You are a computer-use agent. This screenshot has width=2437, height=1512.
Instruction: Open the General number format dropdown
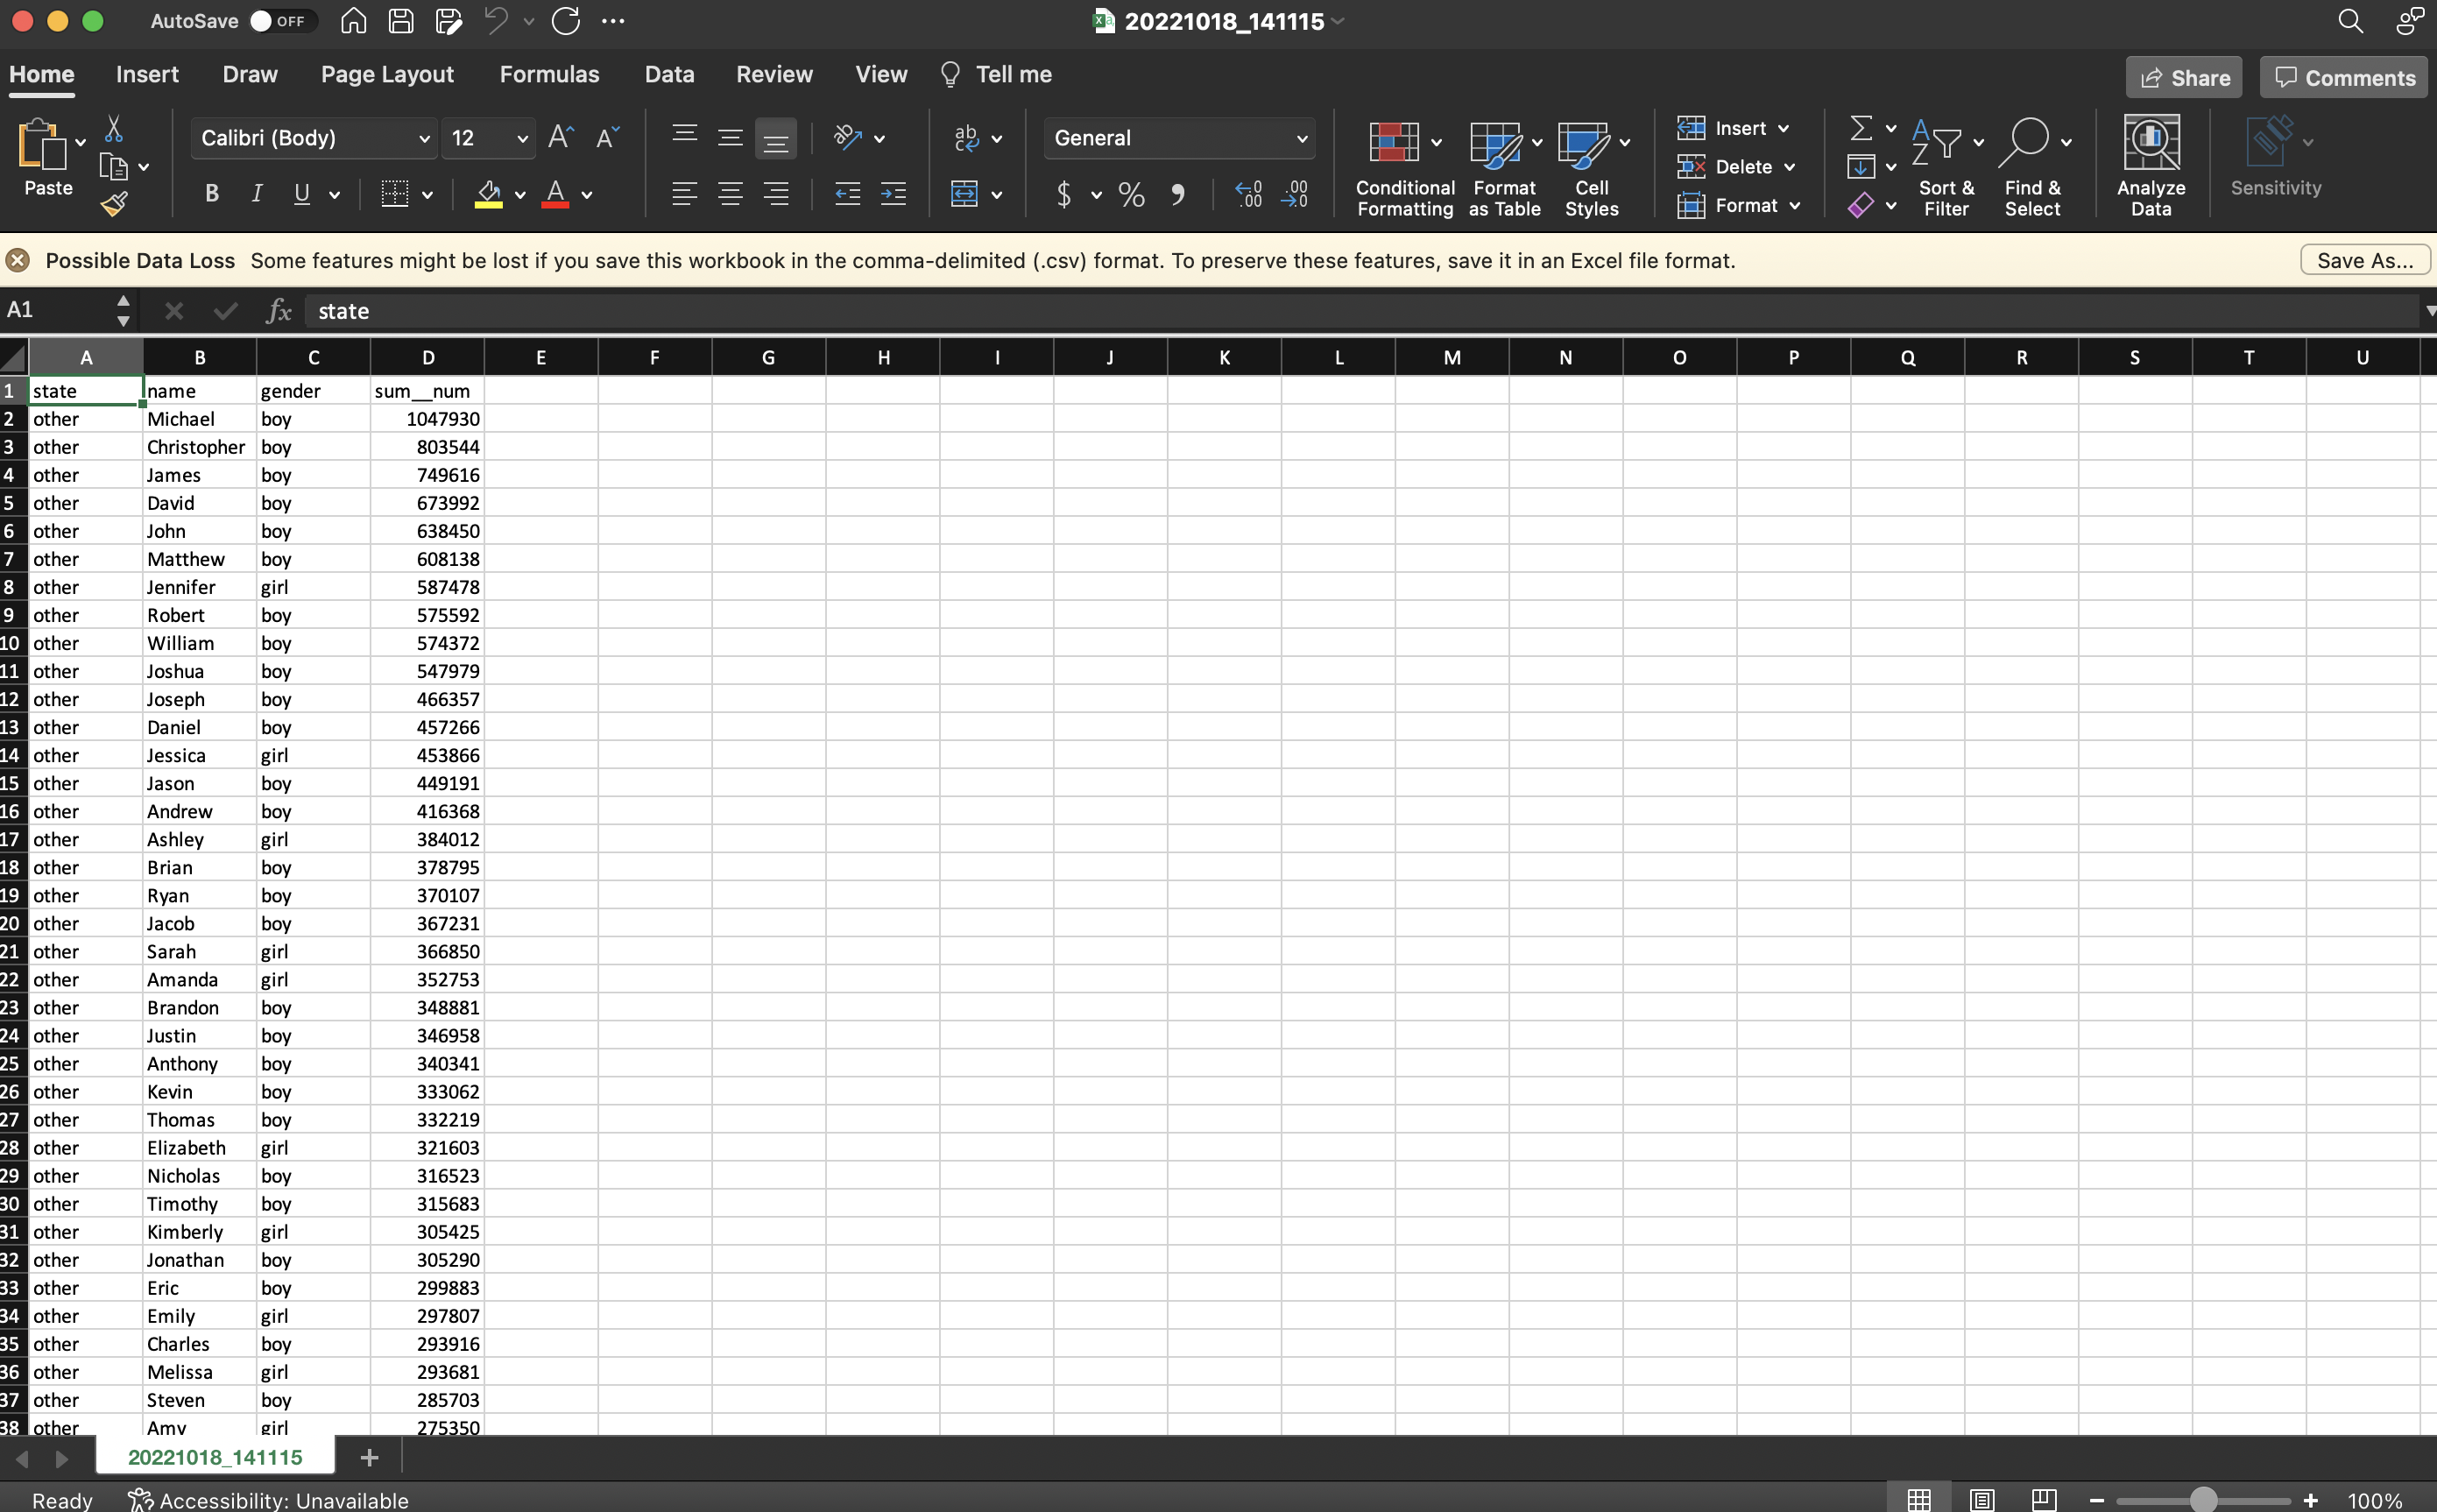(x=1178, y=138)
